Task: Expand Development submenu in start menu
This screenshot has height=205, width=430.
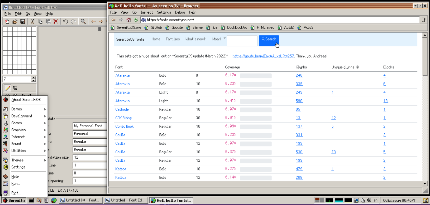Action: point(25,116)
